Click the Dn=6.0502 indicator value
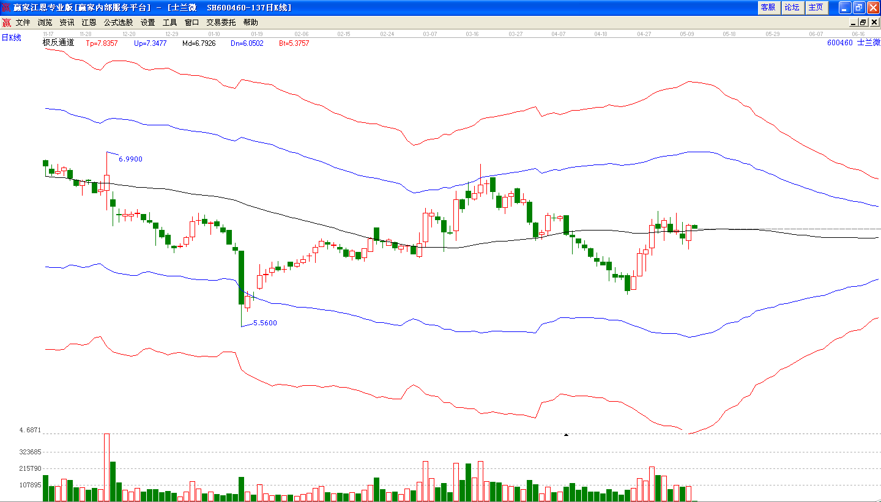This screenshot has width=881, height=502. pos(247,43)
